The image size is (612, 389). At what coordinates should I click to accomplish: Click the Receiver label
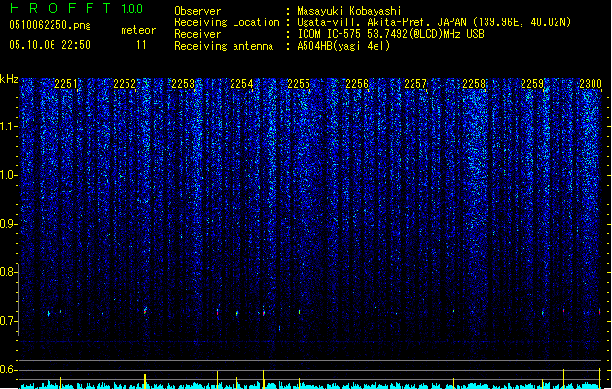click(x=198, y=34)
